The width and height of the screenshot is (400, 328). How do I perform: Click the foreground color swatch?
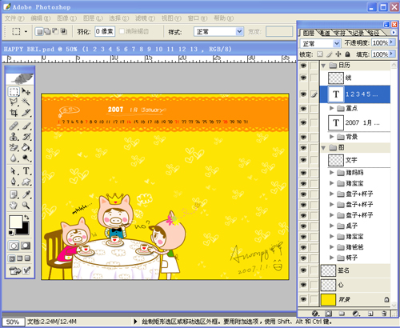point(16,222)
